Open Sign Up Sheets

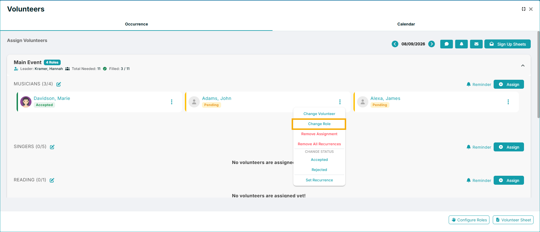(507, 44)
